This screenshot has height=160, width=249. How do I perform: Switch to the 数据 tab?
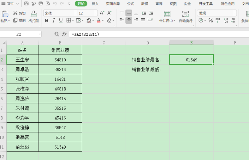tap(145, 4)
